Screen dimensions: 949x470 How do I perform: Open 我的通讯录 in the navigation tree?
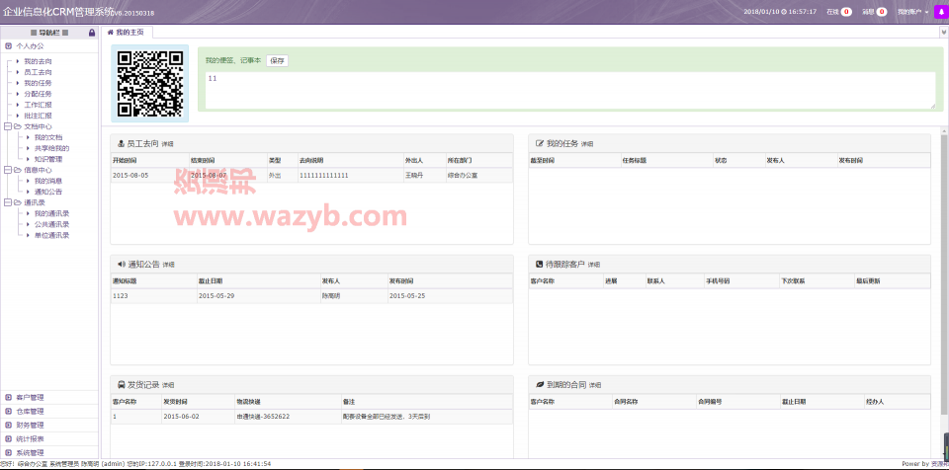click(52, 213)
